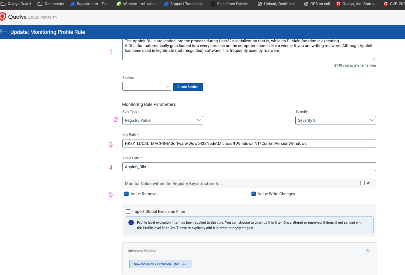
Task: Uncheck the Value Removal option
Action: pyautogui.click(x=126, y=194)
